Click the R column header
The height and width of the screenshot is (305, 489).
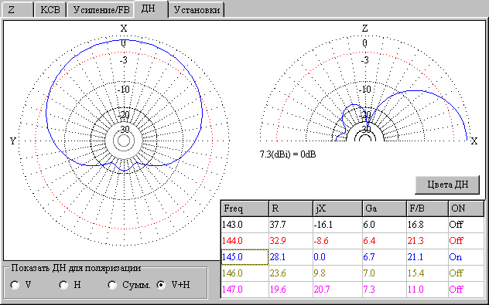coord(291,208)
